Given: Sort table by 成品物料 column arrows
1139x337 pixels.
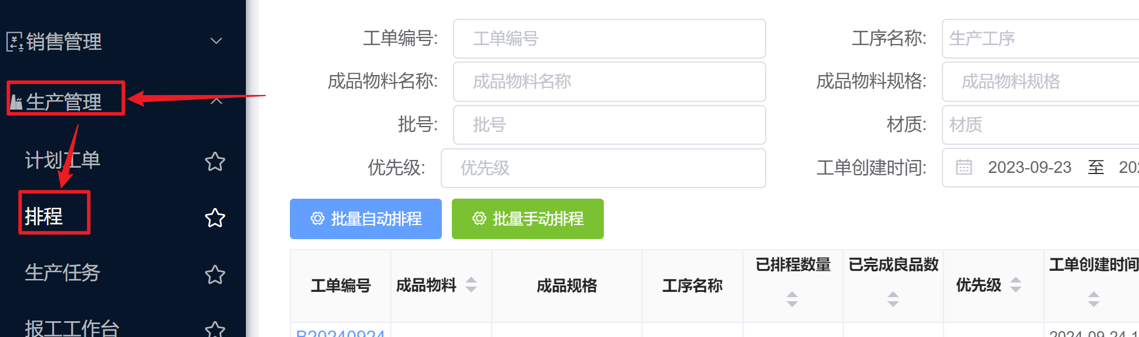Looking at the screenshot, I should click(471, 285).
